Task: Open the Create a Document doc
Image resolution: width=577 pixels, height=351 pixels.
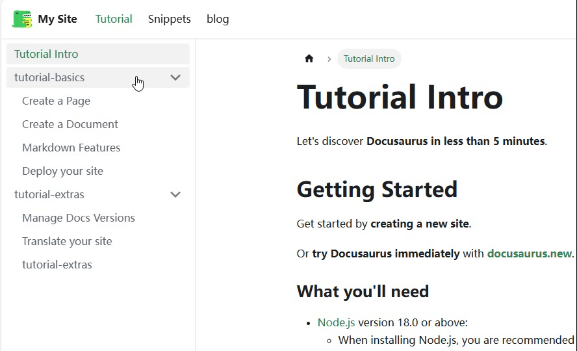Action: point(70,124)
